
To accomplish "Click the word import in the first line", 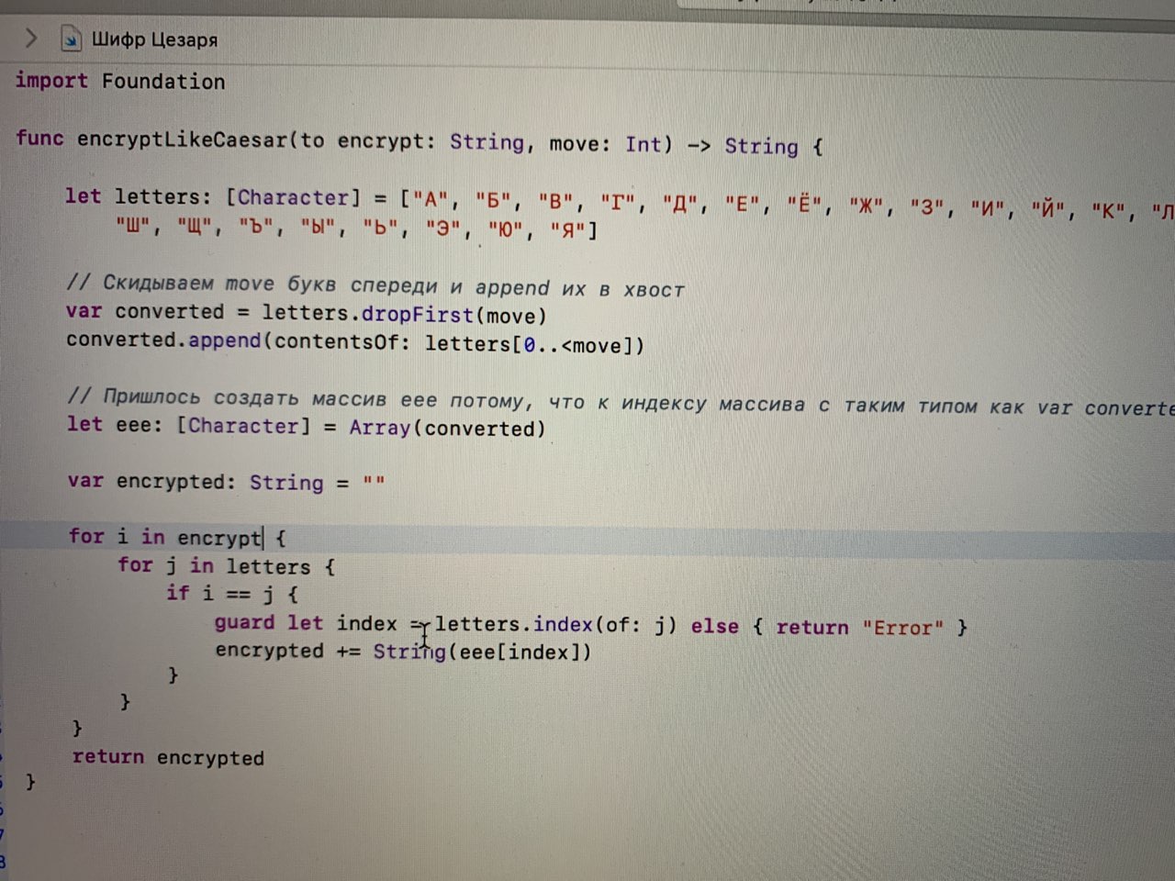I will tap(51, 81).
